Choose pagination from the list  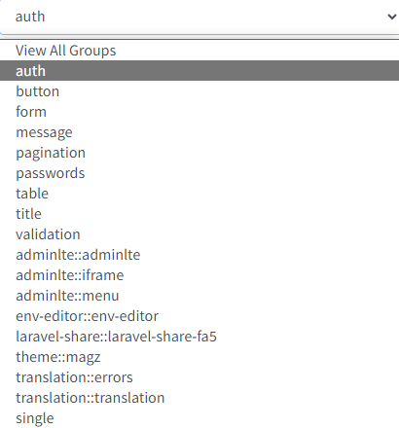(199, 153)
